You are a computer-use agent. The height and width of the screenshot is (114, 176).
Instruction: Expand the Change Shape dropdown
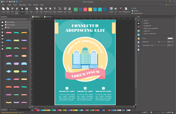tap(138, 13)
